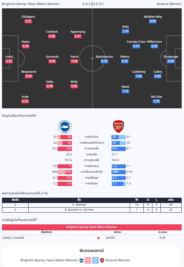Click the blue predicted score 3 box
The width and height of the screenshot is (184, 267).
pos(95,260)
